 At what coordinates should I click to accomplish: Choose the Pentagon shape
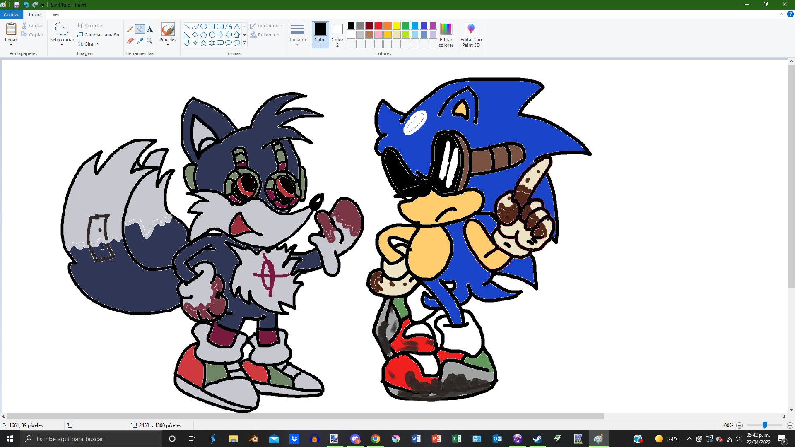click(203, 35)
